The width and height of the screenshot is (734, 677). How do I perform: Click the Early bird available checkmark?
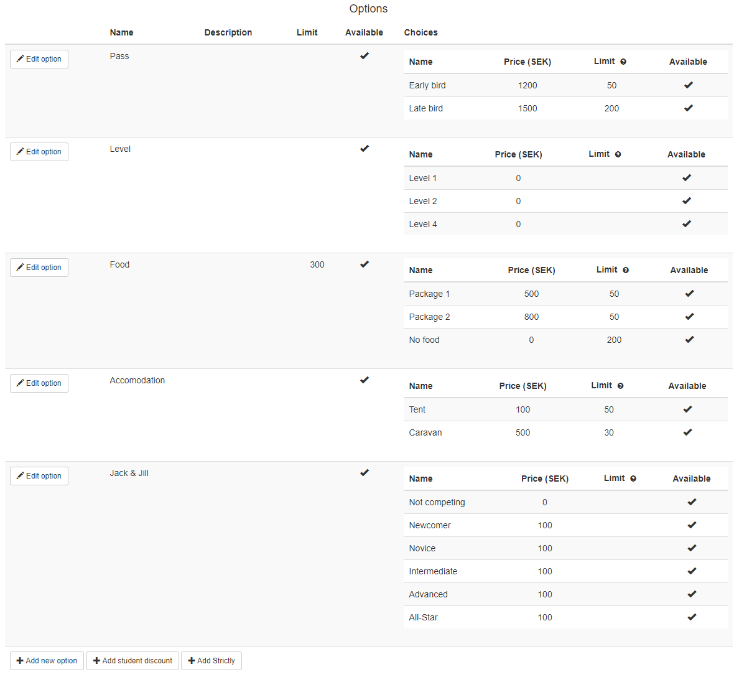pyautogui.click(x=688, y=85)
